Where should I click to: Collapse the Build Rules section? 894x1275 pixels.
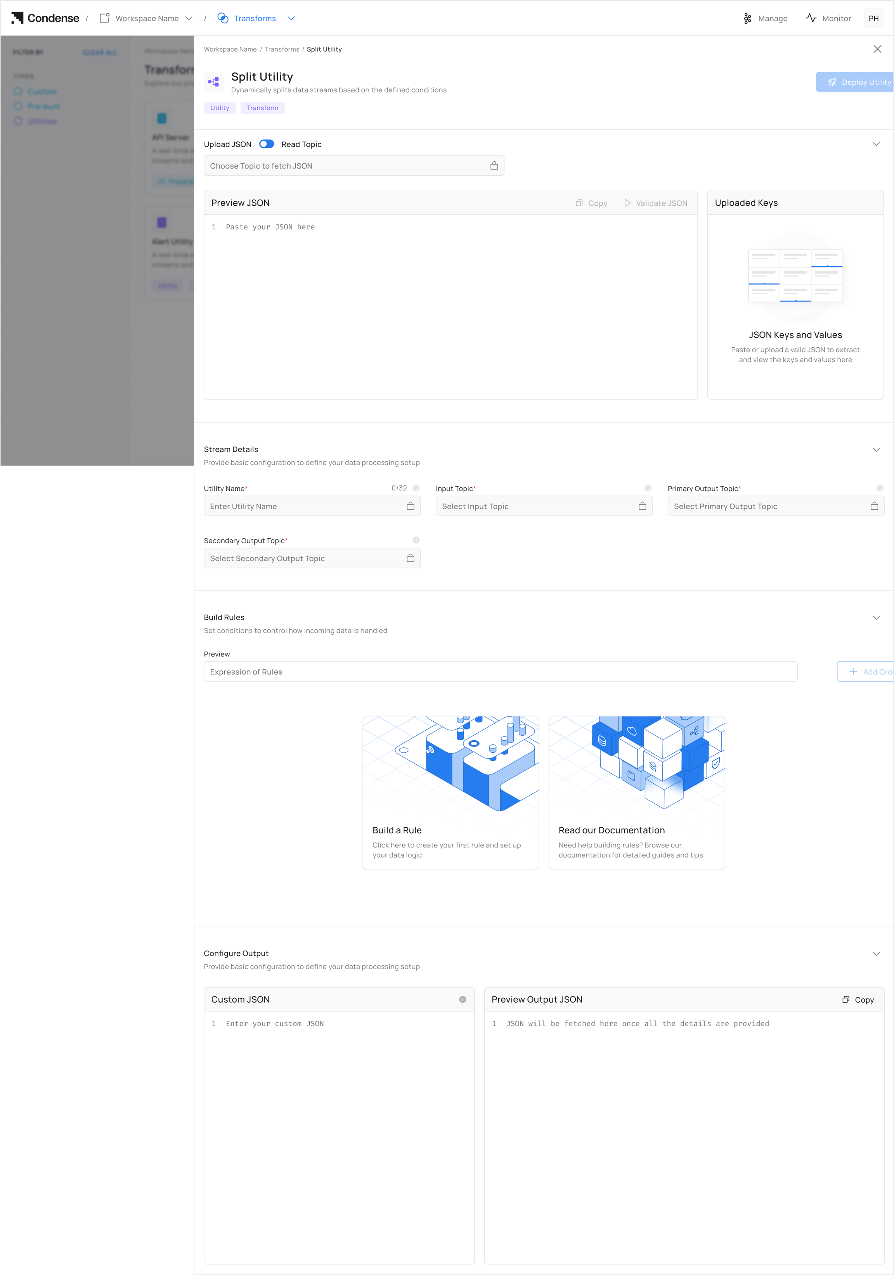[x=876, y=617]
